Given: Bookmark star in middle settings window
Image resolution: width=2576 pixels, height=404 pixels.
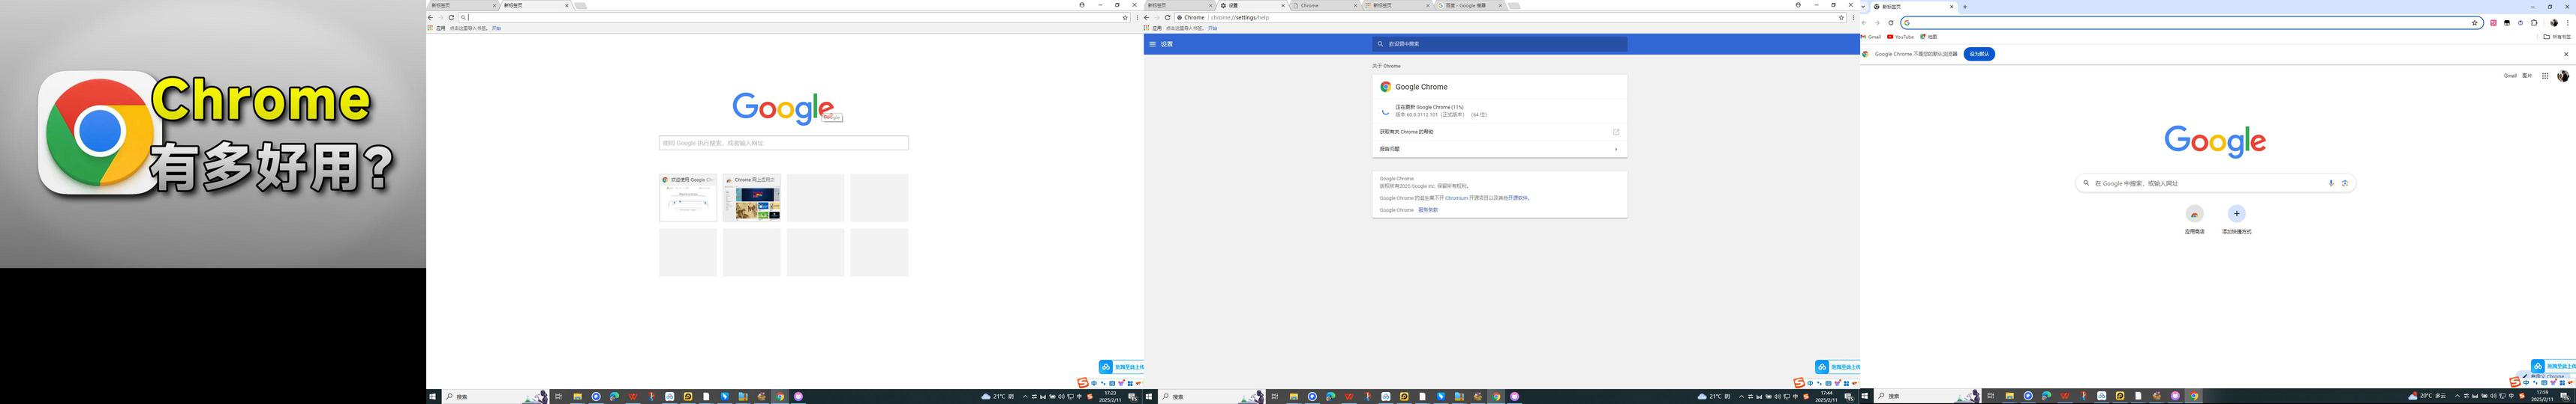Looking at the screenshot, I should point(1841,17).
